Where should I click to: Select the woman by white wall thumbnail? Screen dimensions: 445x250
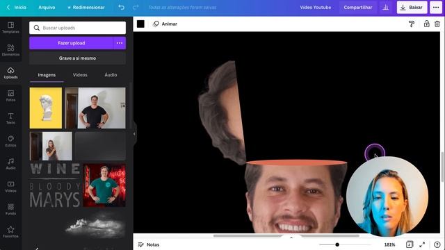(x=51, y=147)
